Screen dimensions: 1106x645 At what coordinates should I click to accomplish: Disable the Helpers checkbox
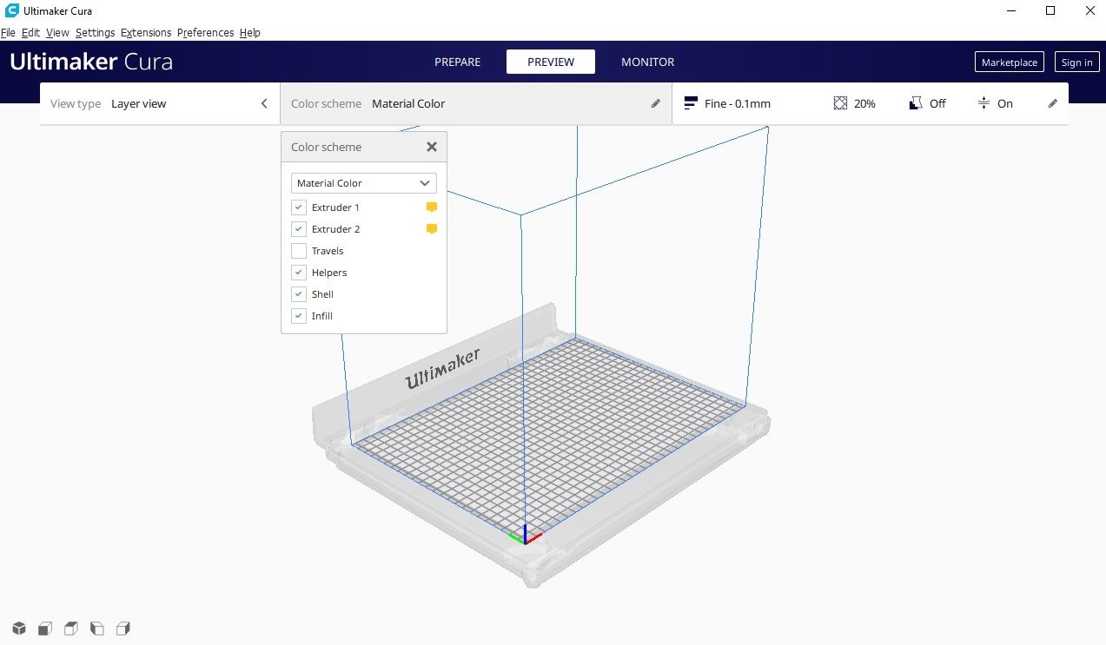click(x=299, y=273)
